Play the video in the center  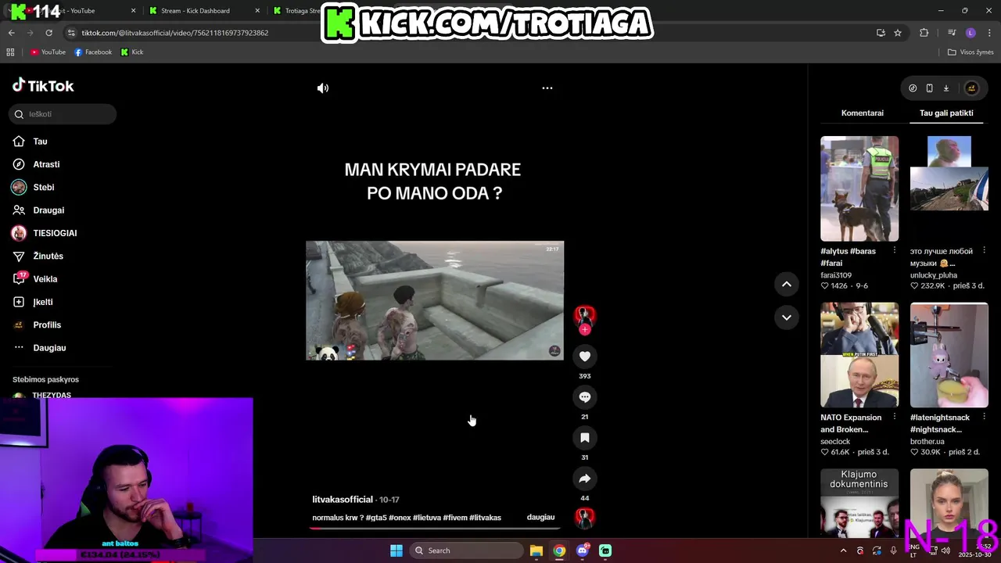[x=435, y=300]
